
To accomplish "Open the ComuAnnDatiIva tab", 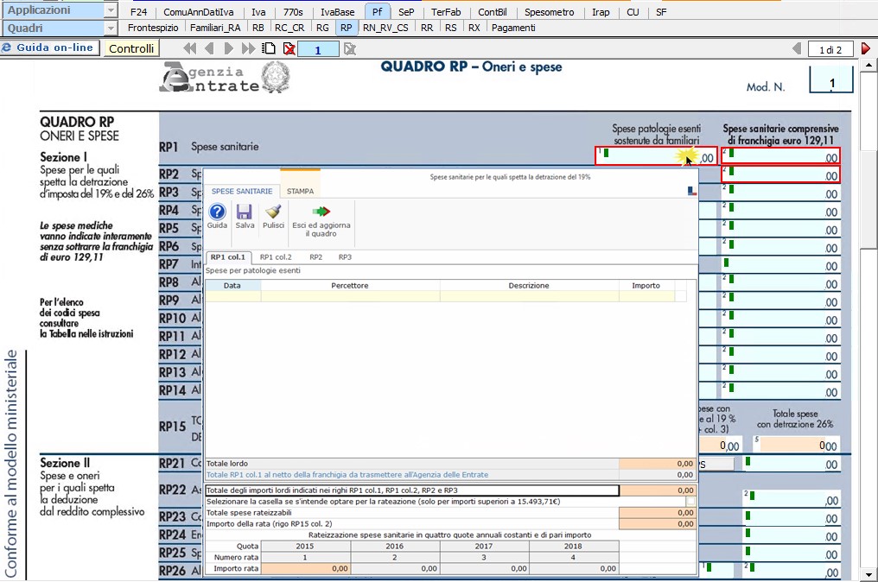I will coord(198,12).
